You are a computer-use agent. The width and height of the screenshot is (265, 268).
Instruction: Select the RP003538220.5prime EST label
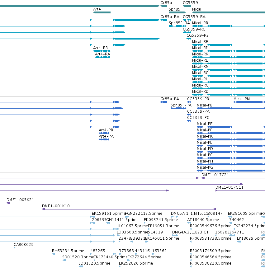[x=210, y=263]
